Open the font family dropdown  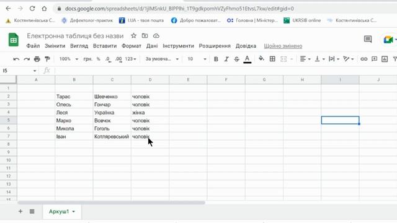coord(162,59)
